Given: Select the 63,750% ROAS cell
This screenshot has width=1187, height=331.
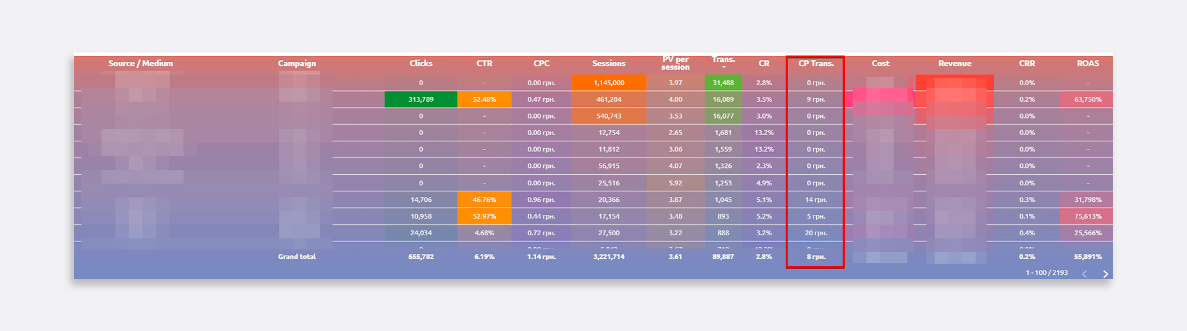Looking at the screenshot, I should click(x=1087, y=99).
